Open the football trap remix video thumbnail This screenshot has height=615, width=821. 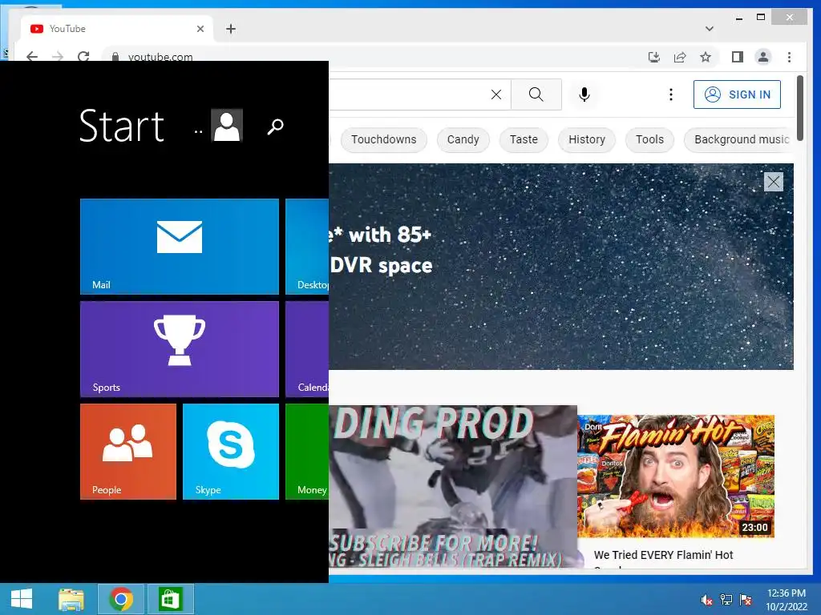pyautogui.click(x=453, y=486)
